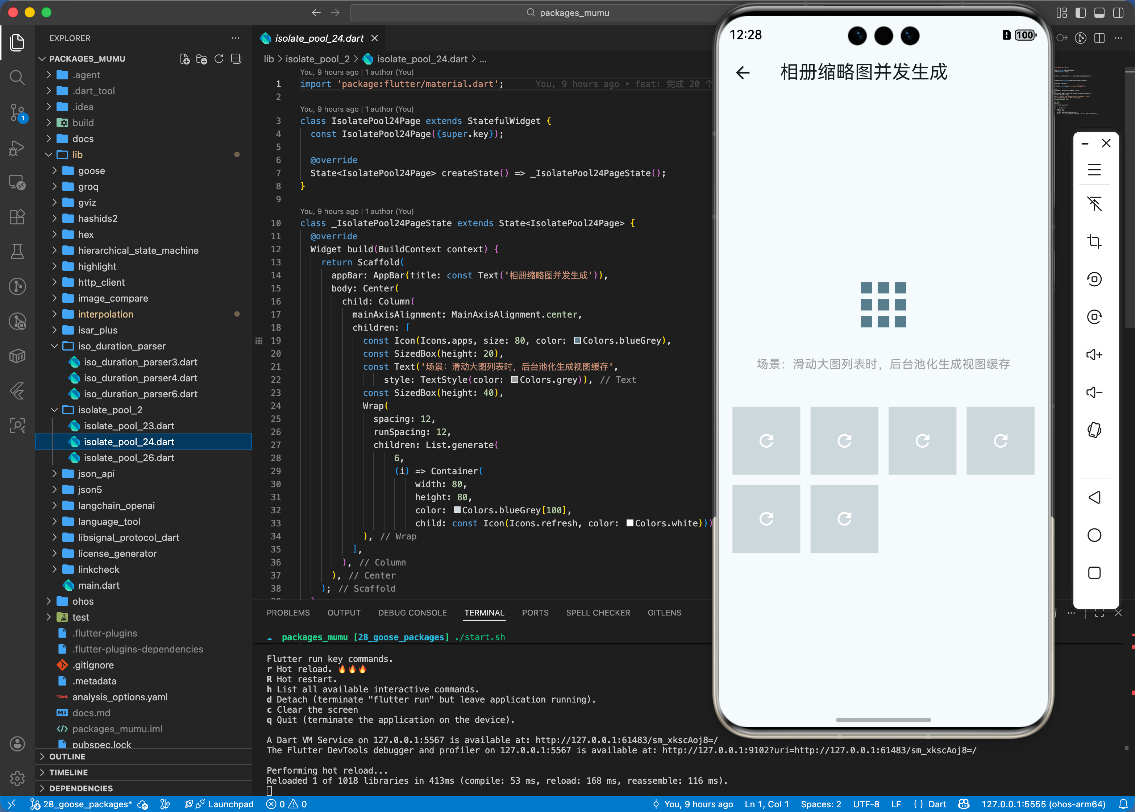The width and height of the screenshot is (1135, 812).
Task: Expand the json_api folder
Action: tap(96, 473)
